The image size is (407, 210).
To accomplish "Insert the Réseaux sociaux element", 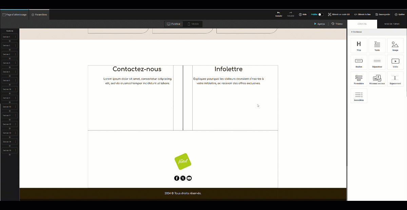I will pyautogui.click(x=377, y=79).
